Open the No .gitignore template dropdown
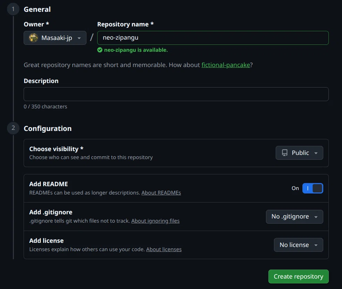 pos(294,216)
